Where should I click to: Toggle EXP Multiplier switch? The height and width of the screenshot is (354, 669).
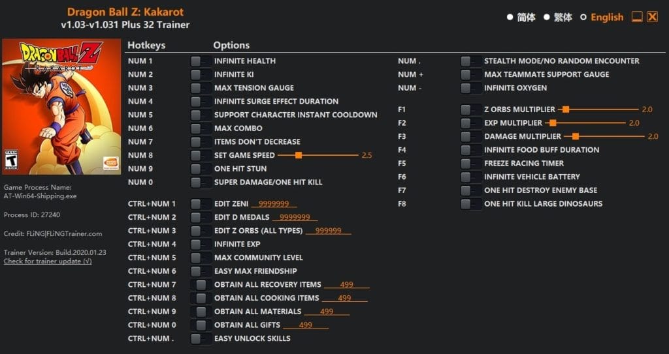coord(470,123)
